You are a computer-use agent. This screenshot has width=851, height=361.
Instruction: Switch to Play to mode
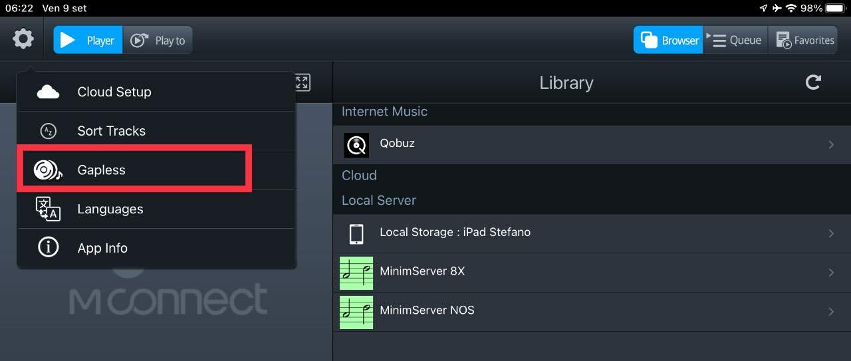(158, 41)
